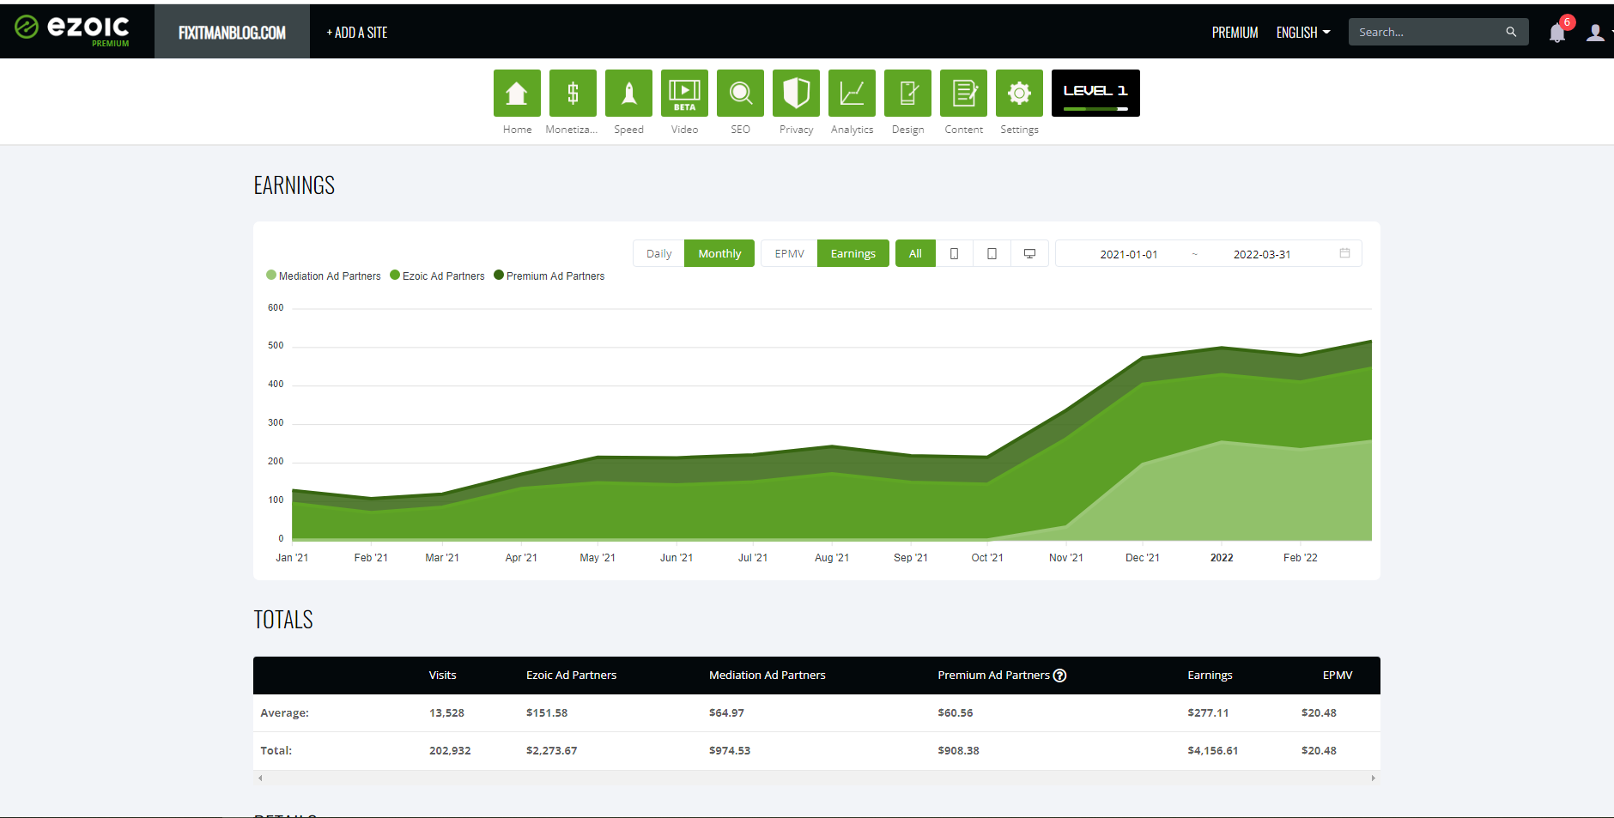Click total earnings value $4,156.61
This screenshot has width=1614, height=818.
point(1212,751)
